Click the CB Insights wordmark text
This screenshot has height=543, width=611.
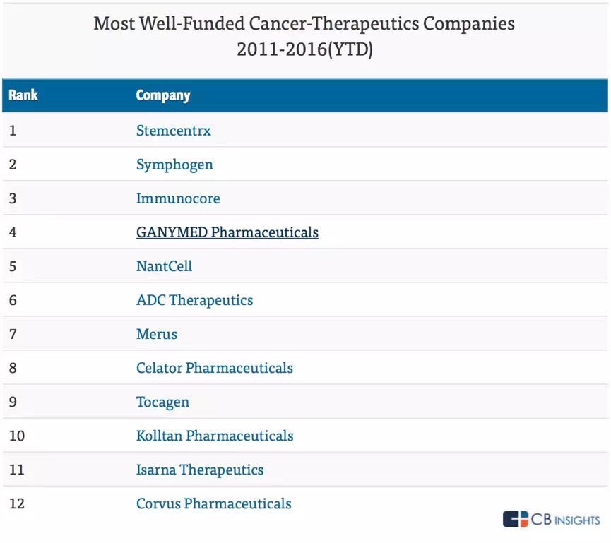pyautogui.click(x=565, y=520)
